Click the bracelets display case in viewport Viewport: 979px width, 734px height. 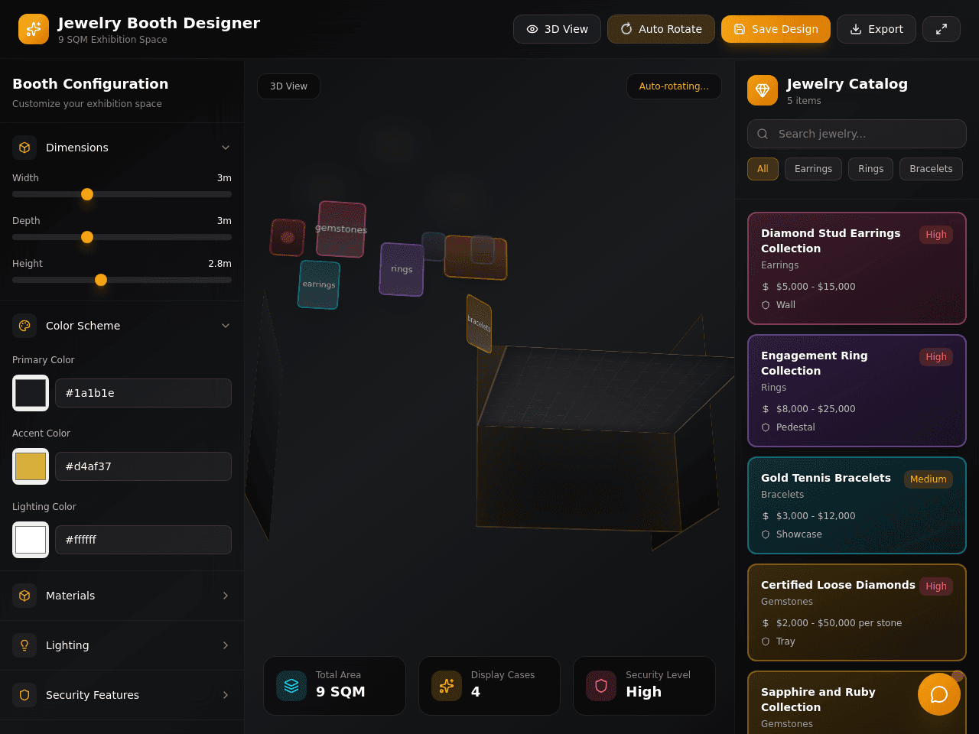480,323
